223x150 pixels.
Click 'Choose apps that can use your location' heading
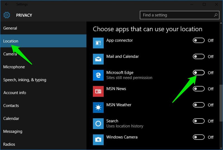[147, 29]
